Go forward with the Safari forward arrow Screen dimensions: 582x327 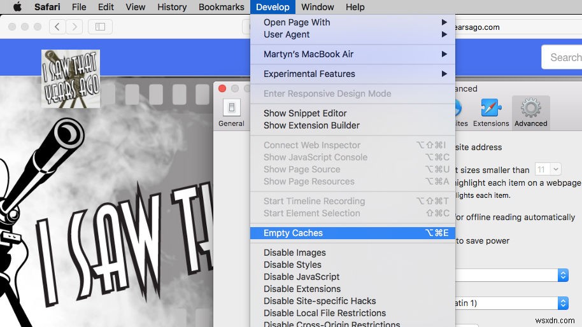tap(75, 27)
